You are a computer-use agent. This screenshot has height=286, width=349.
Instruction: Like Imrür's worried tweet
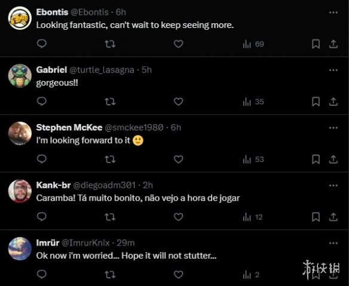(x=178, y=275)
